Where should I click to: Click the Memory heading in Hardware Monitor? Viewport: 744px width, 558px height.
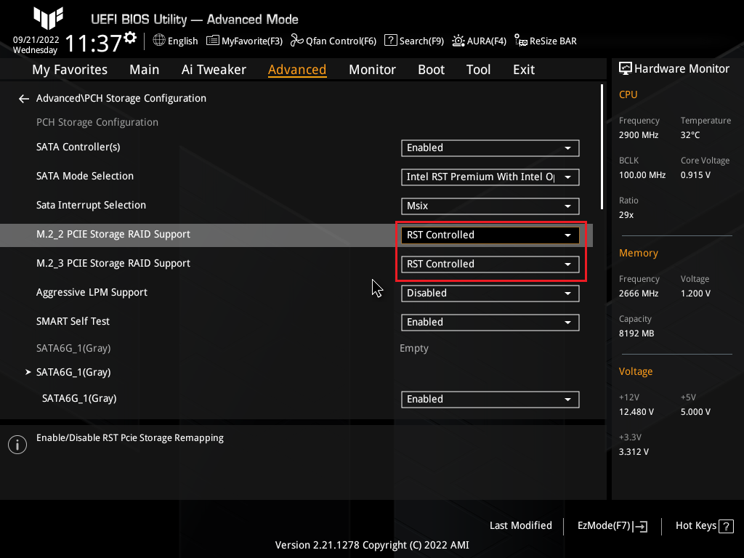(638, 254)
